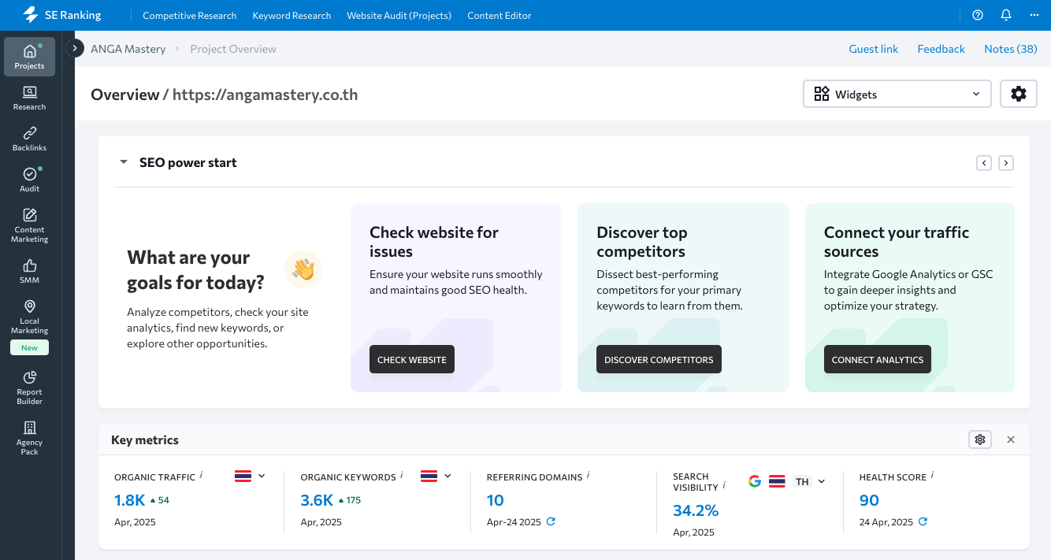
Task: Open the notifications bell
Action: [1006, 15]
